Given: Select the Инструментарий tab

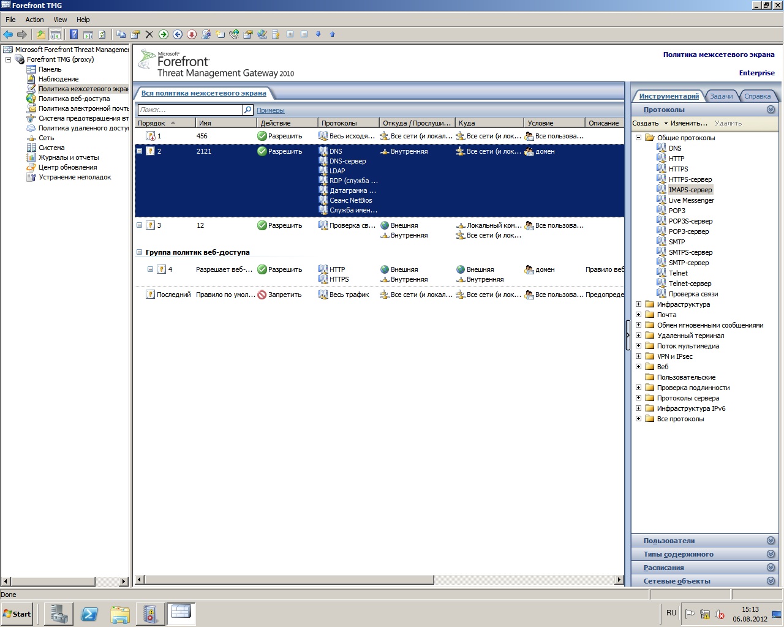Looking at the screenshot, I should tap(669, 96).
